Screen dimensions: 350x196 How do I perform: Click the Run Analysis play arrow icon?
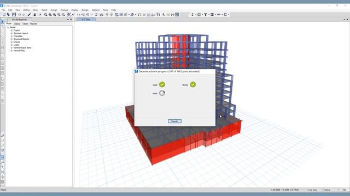[40, 15]
